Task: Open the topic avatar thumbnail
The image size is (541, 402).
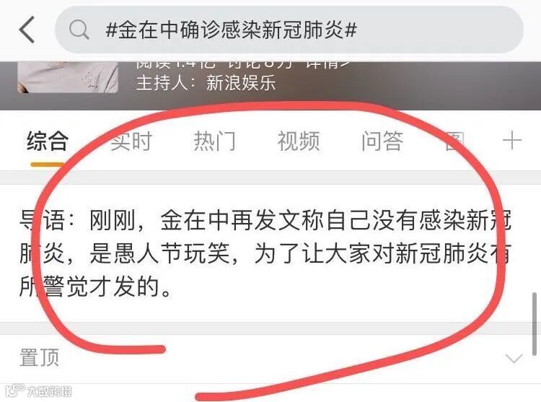Action: point(68,77)
